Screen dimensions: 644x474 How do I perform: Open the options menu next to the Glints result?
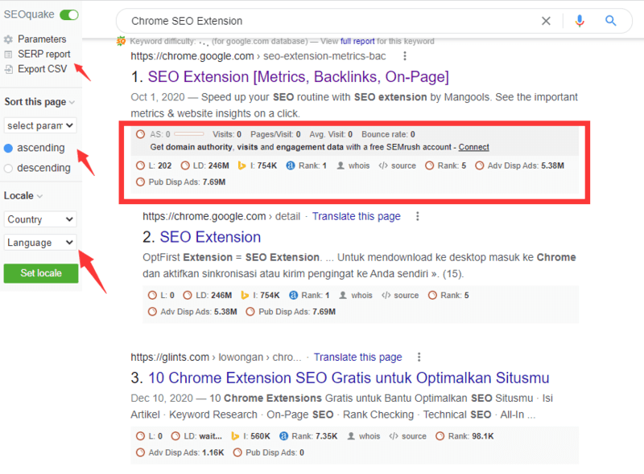(418, 357)
